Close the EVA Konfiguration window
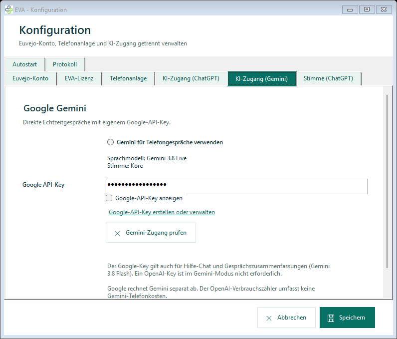This screenshot has height=339, width=397. point(384,9)
